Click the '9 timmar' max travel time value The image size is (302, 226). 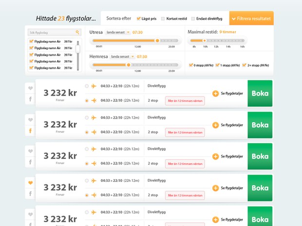coord(227,32)
